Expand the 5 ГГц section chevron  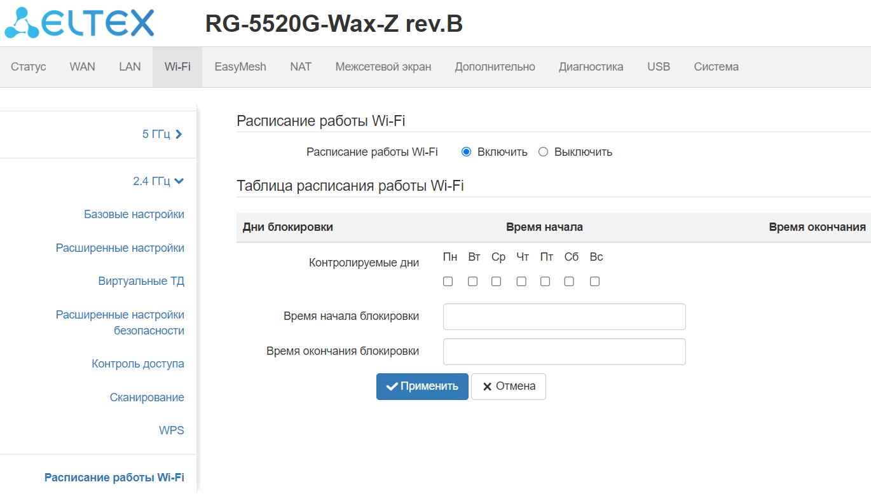click(x=179, y=134)
